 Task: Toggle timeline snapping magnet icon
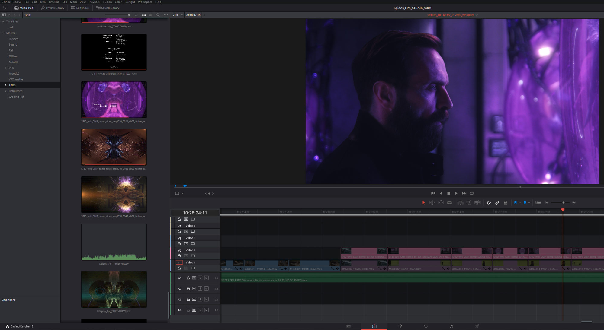pyautogui.click(x=489, y=203)
